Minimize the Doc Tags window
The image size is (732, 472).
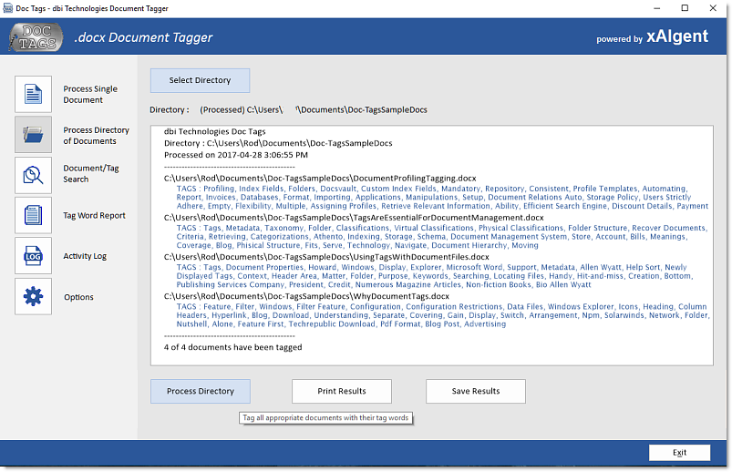(657, 8)
